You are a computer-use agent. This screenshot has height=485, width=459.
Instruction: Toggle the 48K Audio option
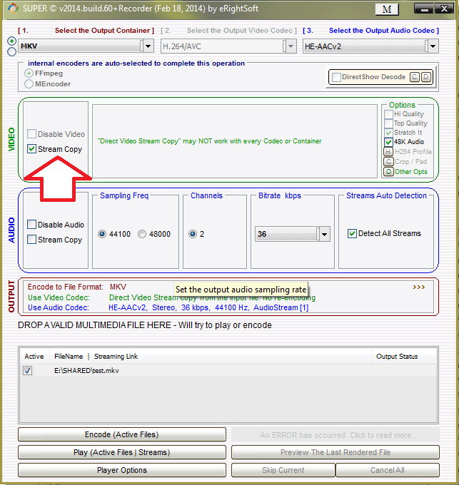[x=388, y=142]
